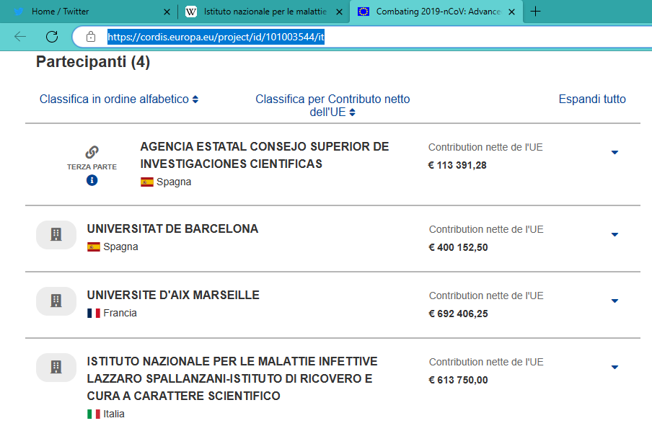Close the Home / Twitter tab
This screenshot has height=444, width=652.
click(167, 12)
